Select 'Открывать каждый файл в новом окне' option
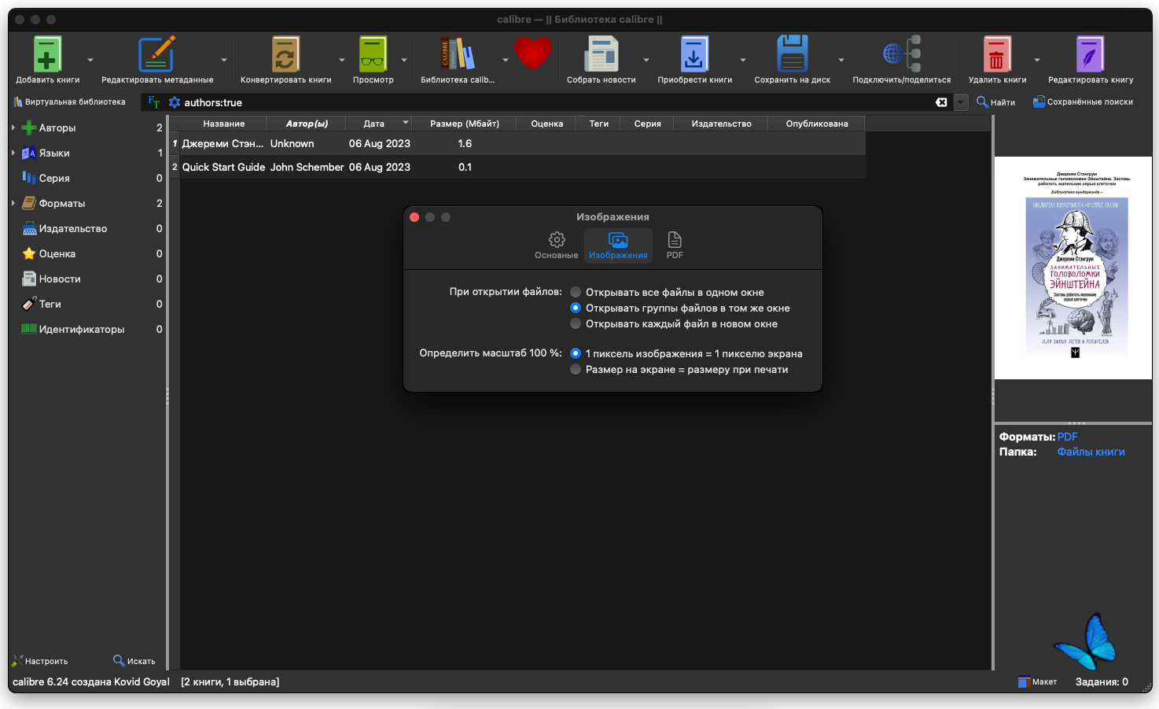1159x709 pixels. 576,323
